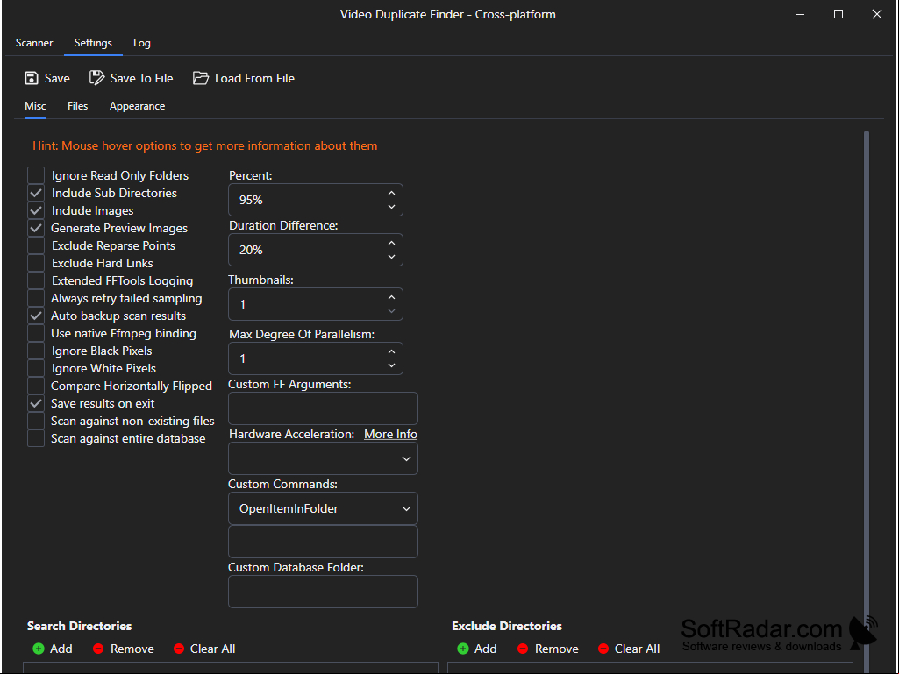Viewport: 899px width, 674px height.
Task: Increase the Percent value with up arrow
Action: coord(391,193)
